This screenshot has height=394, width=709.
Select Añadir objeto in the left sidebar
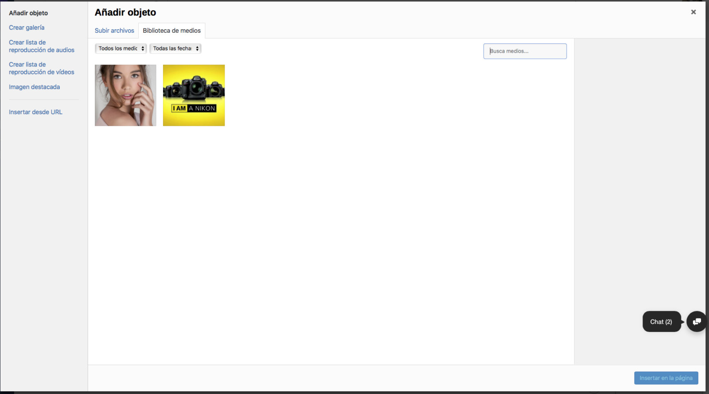tap(28, 13)
